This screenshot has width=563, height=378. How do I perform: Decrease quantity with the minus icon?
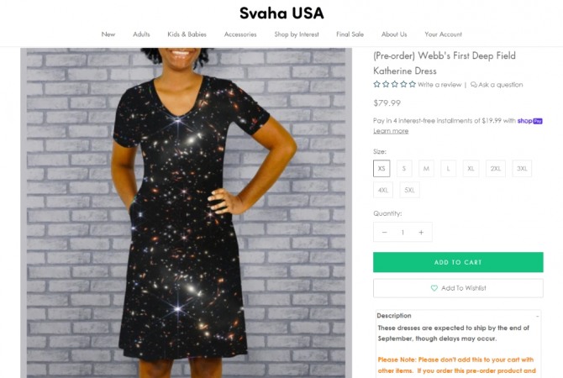pos(385,233)
